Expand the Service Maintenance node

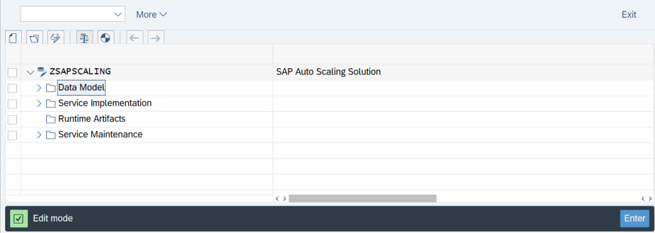39,135
